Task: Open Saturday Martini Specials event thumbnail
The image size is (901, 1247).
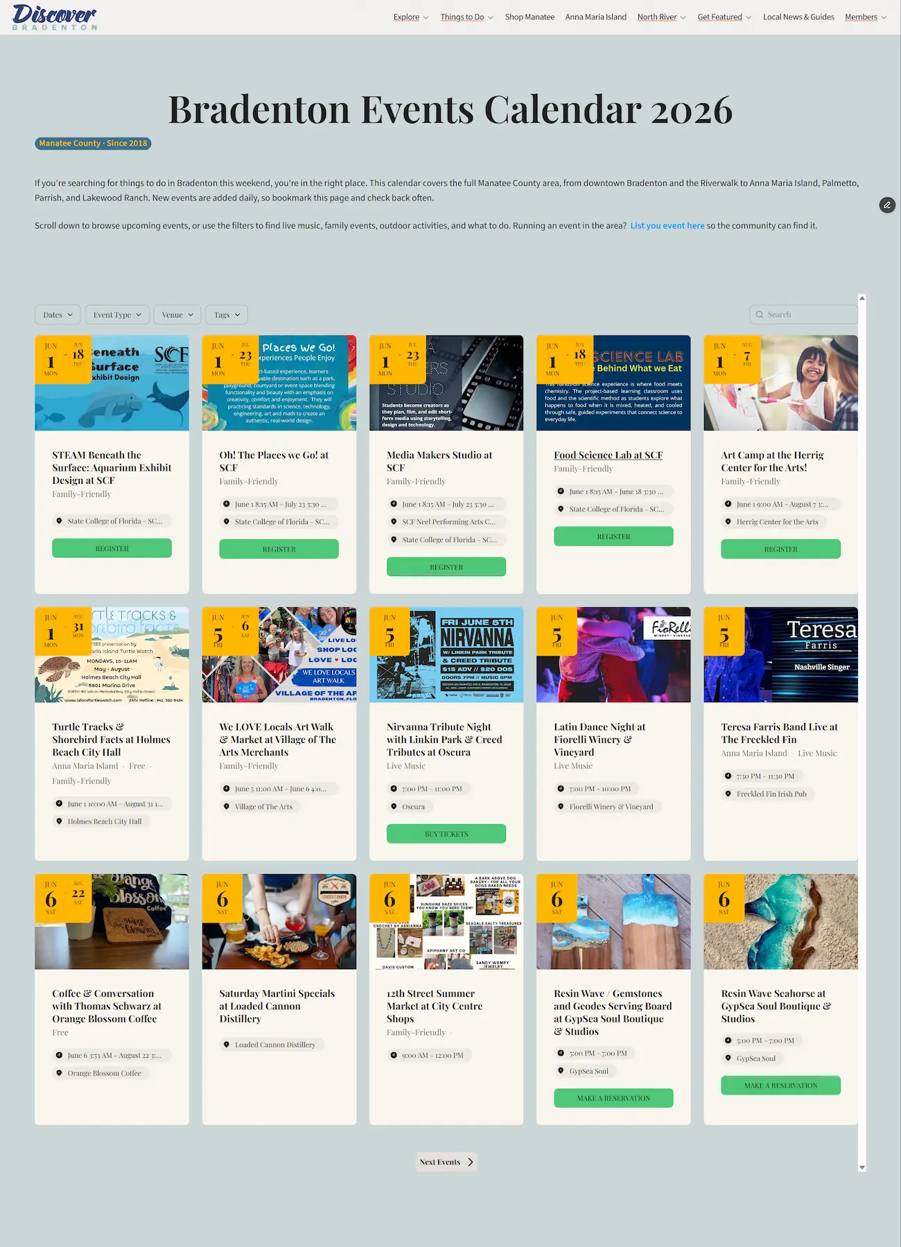Action: (279, 922)
